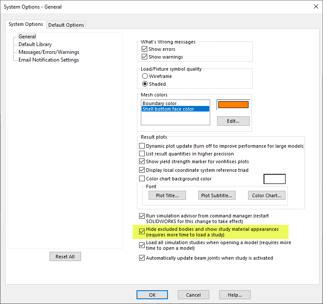Image resolution: width=323 pixels, height=304 pixels.
Task: Enable Dynamic plot update checkbox
Action: [x=142, y=146]
